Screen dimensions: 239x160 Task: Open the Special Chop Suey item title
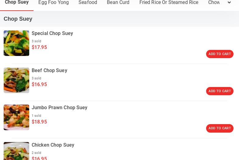(x=52, y=33)
